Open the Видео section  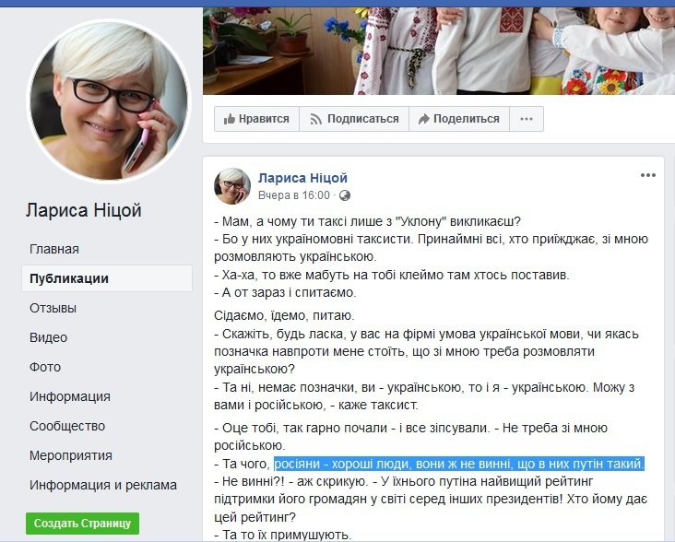(x=48, y=337)
